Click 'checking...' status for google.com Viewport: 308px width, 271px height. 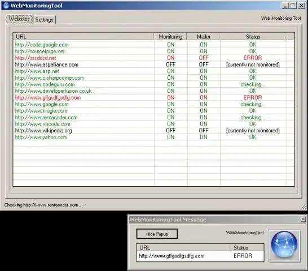(253, 104)
